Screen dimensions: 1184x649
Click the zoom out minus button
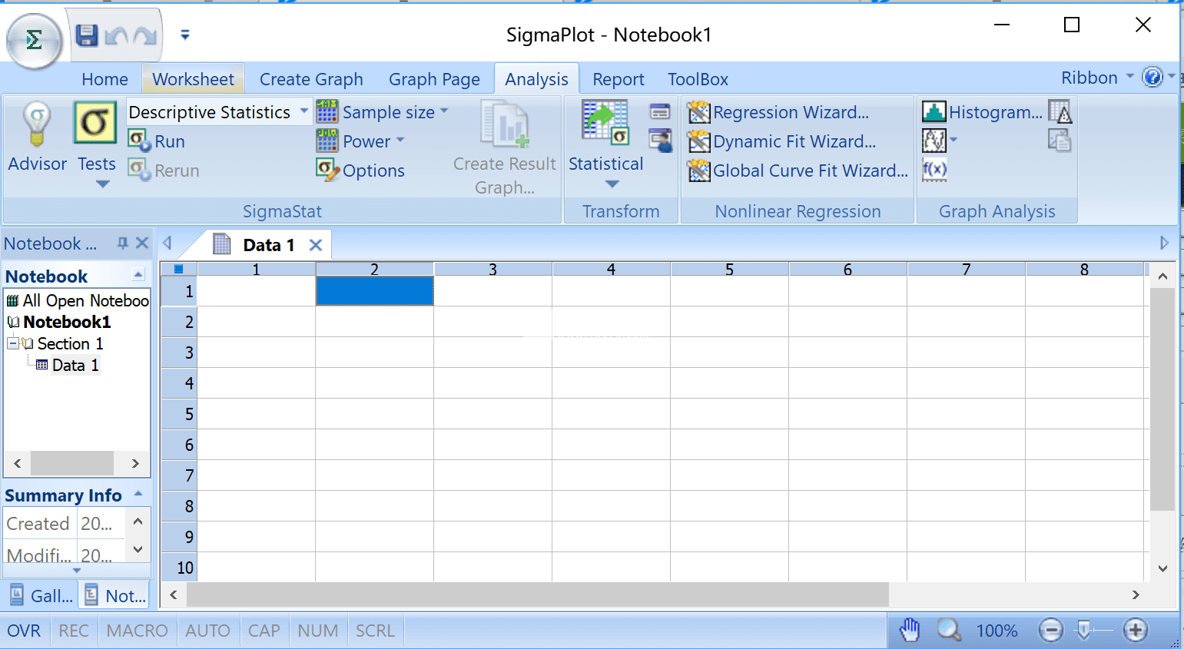coord(1050,631)
